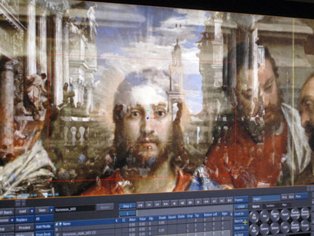Add a 3D Text node
The height and width of the screenshot is (236, 314).
tap(254, 217)
